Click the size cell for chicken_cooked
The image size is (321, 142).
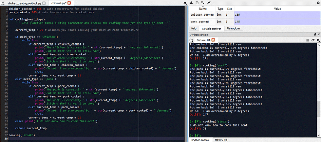[x=230, y=15]
